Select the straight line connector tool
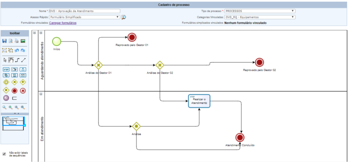 click(24, 60)
